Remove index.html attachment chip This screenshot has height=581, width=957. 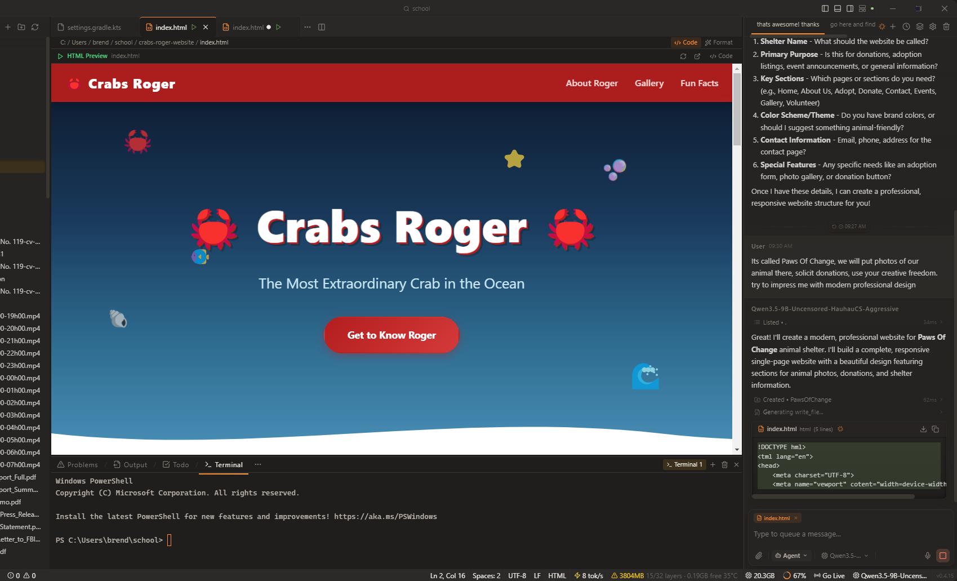pyautogui.click(x=796, y=518)
